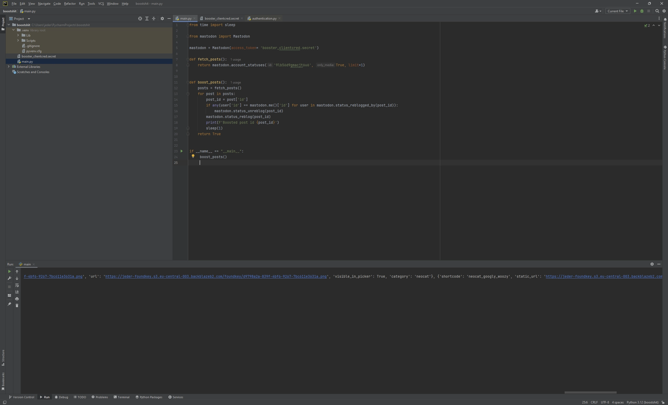
Task: Switch to the authentication.py tab
Action: coord(264,19)
